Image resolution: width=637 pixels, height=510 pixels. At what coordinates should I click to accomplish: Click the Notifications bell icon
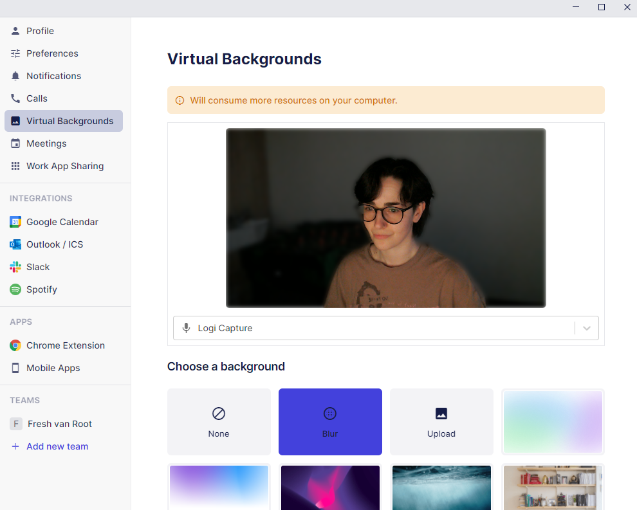tap(15, 76)
